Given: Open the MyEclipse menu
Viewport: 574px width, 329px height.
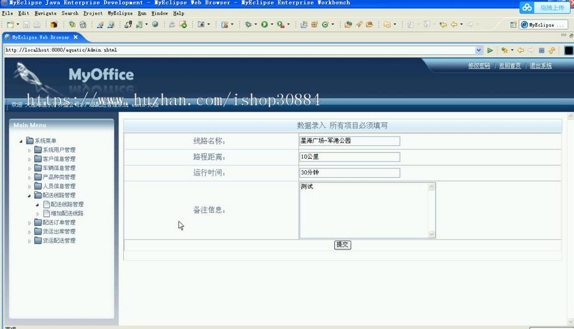Looking at the screenshot, I should pyautogui.click(x=120, y=13).
